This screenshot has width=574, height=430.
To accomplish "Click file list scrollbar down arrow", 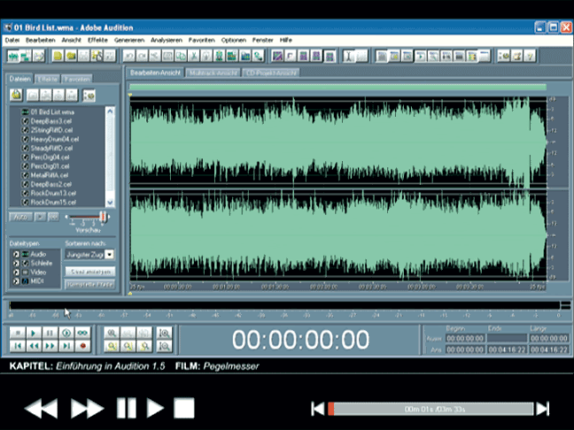I will (110, 203).
